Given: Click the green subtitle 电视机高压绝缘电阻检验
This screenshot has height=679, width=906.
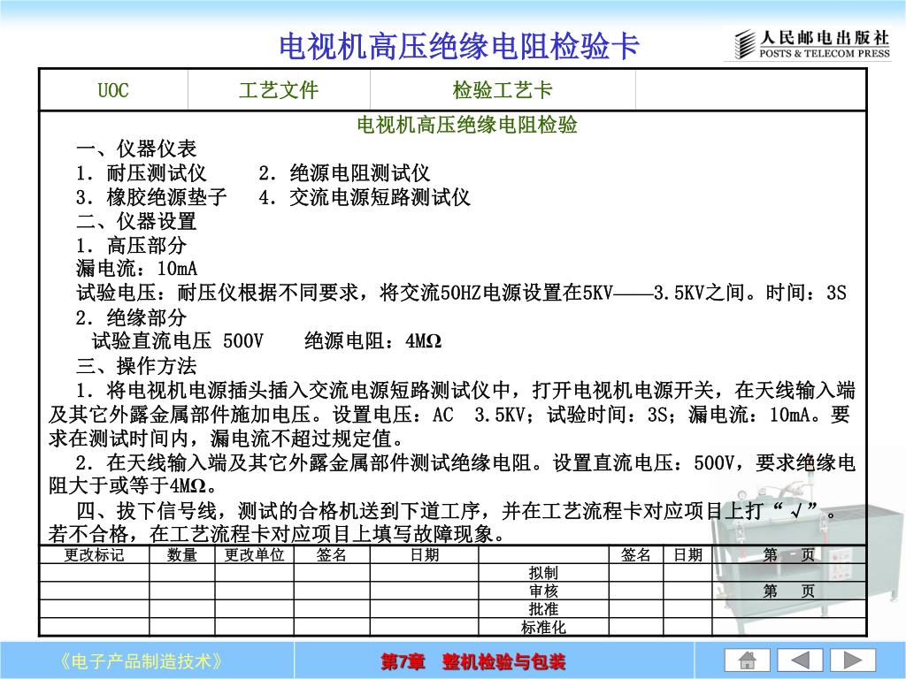Looking at the screenshot, I should (x=467, y=124).
